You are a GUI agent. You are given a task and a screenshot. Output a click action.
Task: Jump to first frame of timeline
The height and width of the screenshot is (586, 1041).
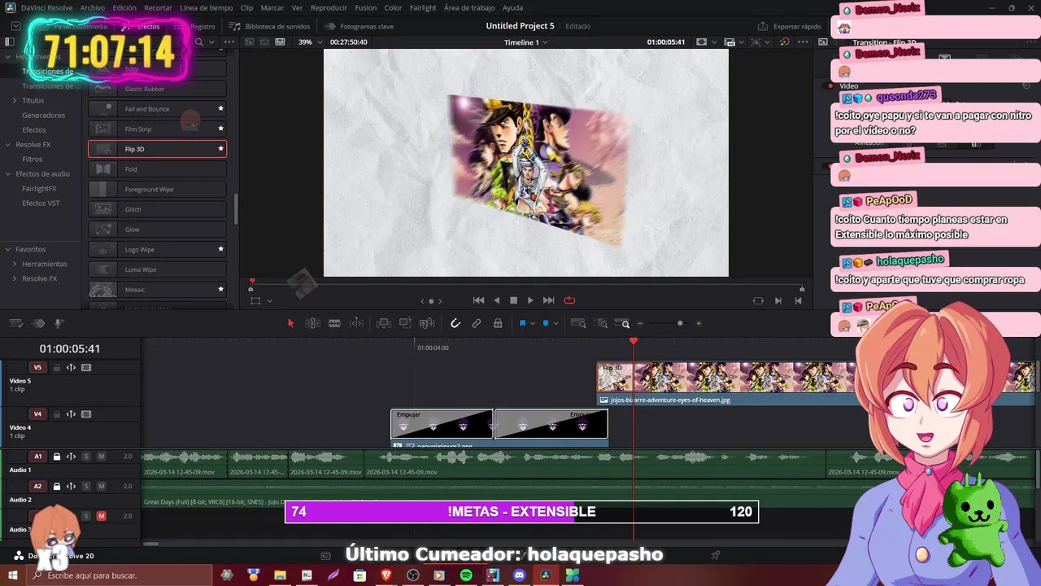(x=478, y=300)
